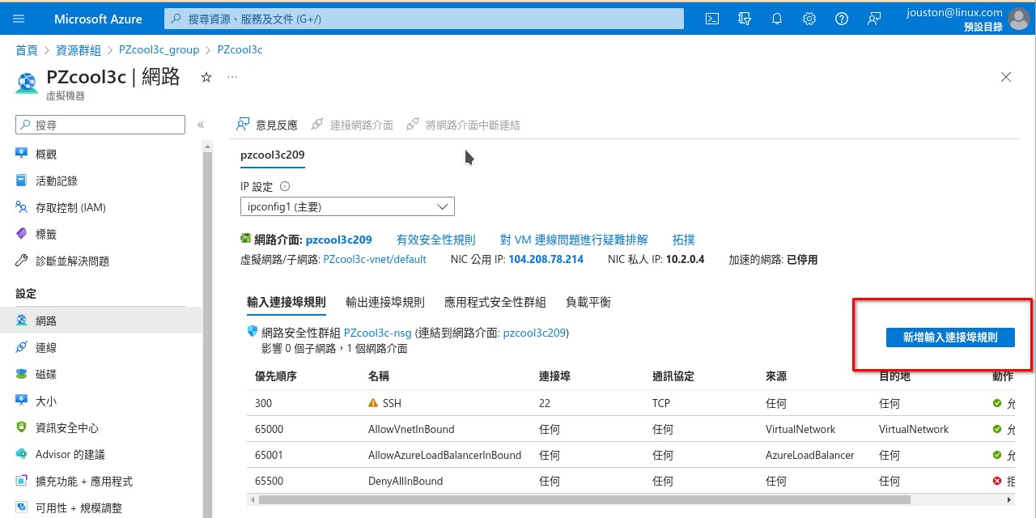Open the hamburger portal menu
1036x518 pixels.
click(19, 19)
